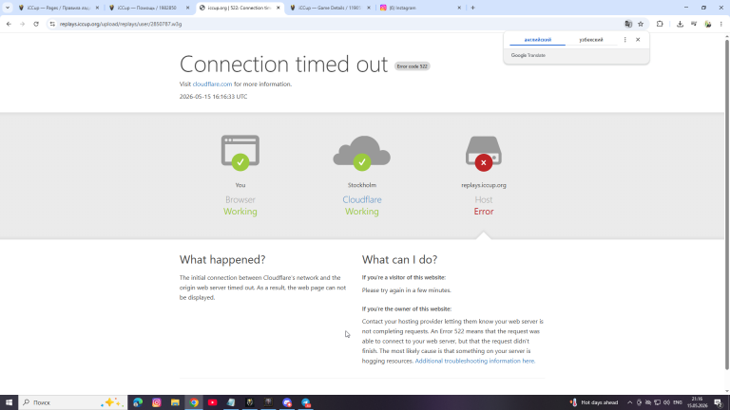Open Chrome downloads

pyautogui.click(x=680, y=24)
